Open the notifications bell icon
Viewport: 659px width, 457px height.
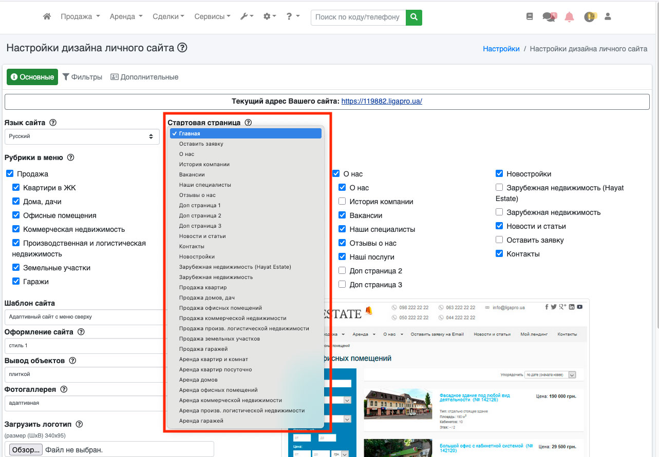(569, 17)
